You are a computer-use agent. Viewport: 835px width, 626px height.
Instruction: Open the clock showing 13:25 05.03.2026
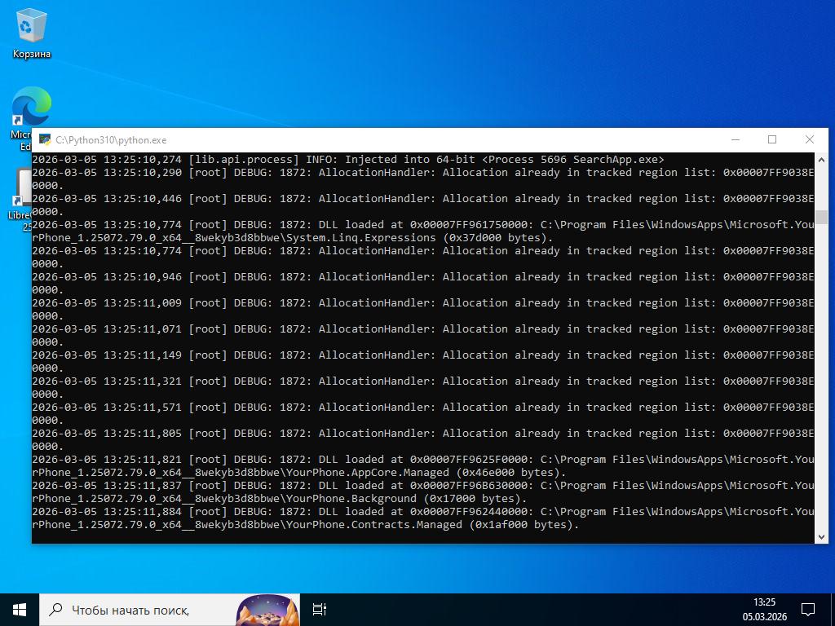764,609
